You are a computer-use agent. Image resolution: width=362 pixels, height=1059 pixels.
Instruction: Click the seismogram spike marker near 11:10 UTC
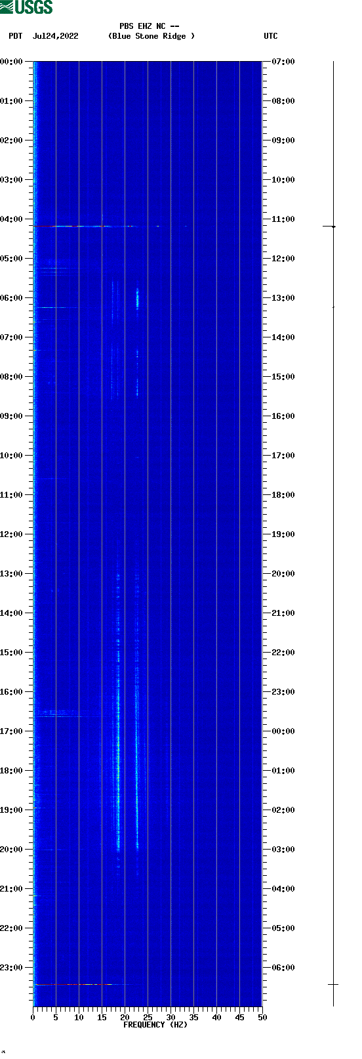coord(330,226)
